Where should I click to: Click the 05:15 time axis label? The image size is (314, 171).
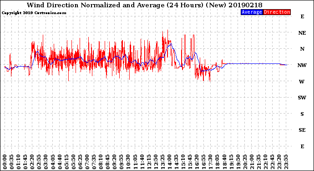coord(66,162)
